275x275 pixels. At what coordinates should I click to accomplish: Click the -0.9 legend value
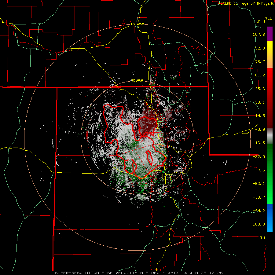(x=260, y=130)
